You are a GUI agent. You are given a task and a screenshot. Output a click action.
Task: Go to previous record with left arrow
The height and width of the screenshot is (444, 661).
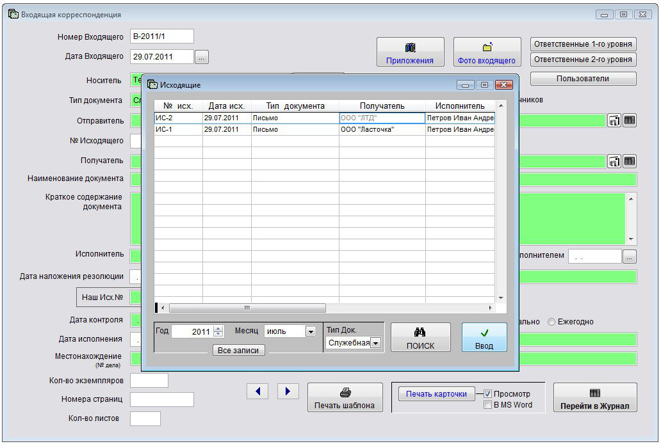click(257, 391)
